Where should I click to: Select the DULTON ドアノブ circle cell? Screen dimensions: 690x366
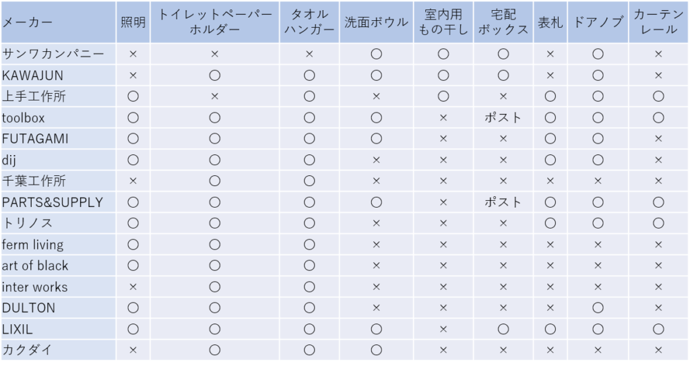(598, 308)
